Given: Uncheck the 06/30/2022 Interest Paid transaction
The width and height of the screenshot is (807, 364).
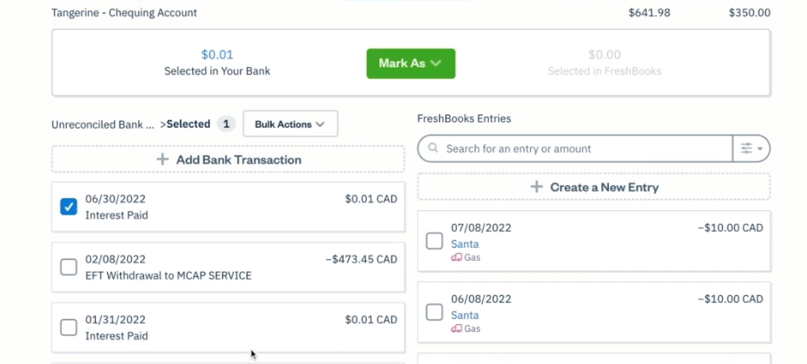Looking at the screenshot, I should click(x=69, y=206).
